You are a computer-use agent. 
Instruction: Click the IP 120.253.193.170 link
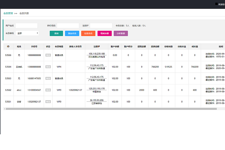(97, 88)
